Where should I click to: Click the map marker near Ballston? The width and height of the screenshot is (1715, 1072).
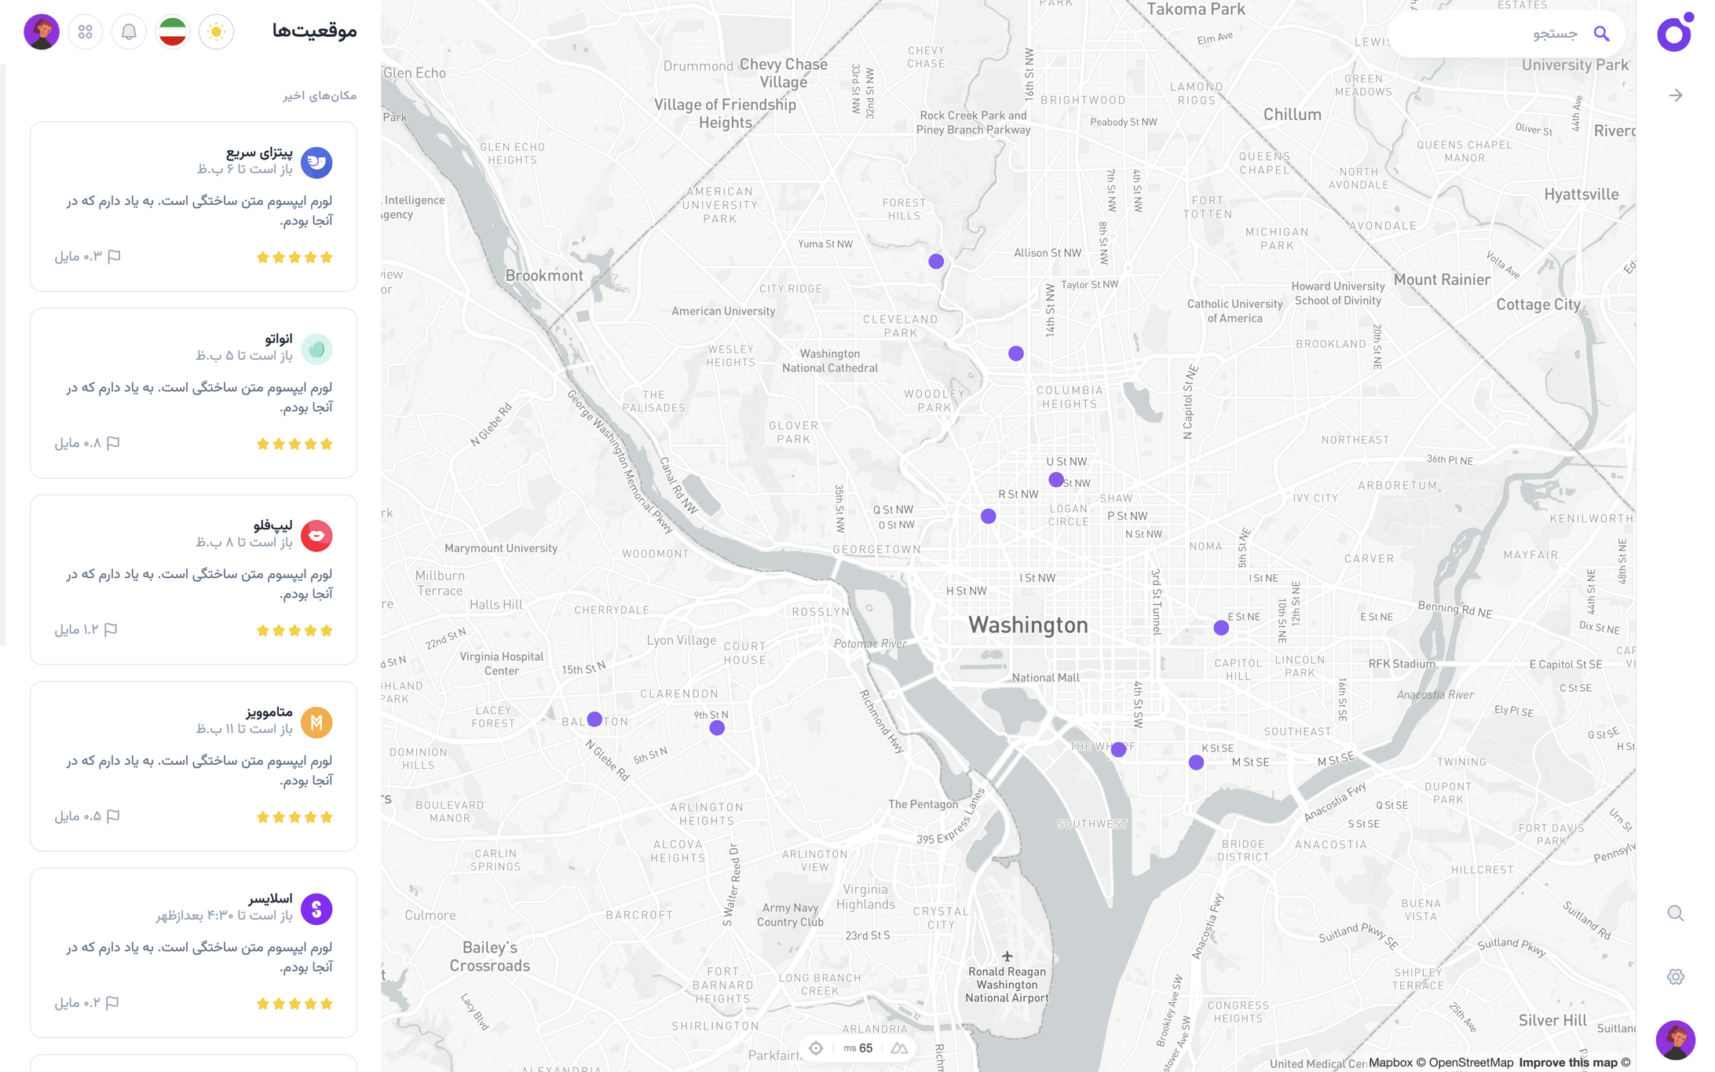pos(594,719)
